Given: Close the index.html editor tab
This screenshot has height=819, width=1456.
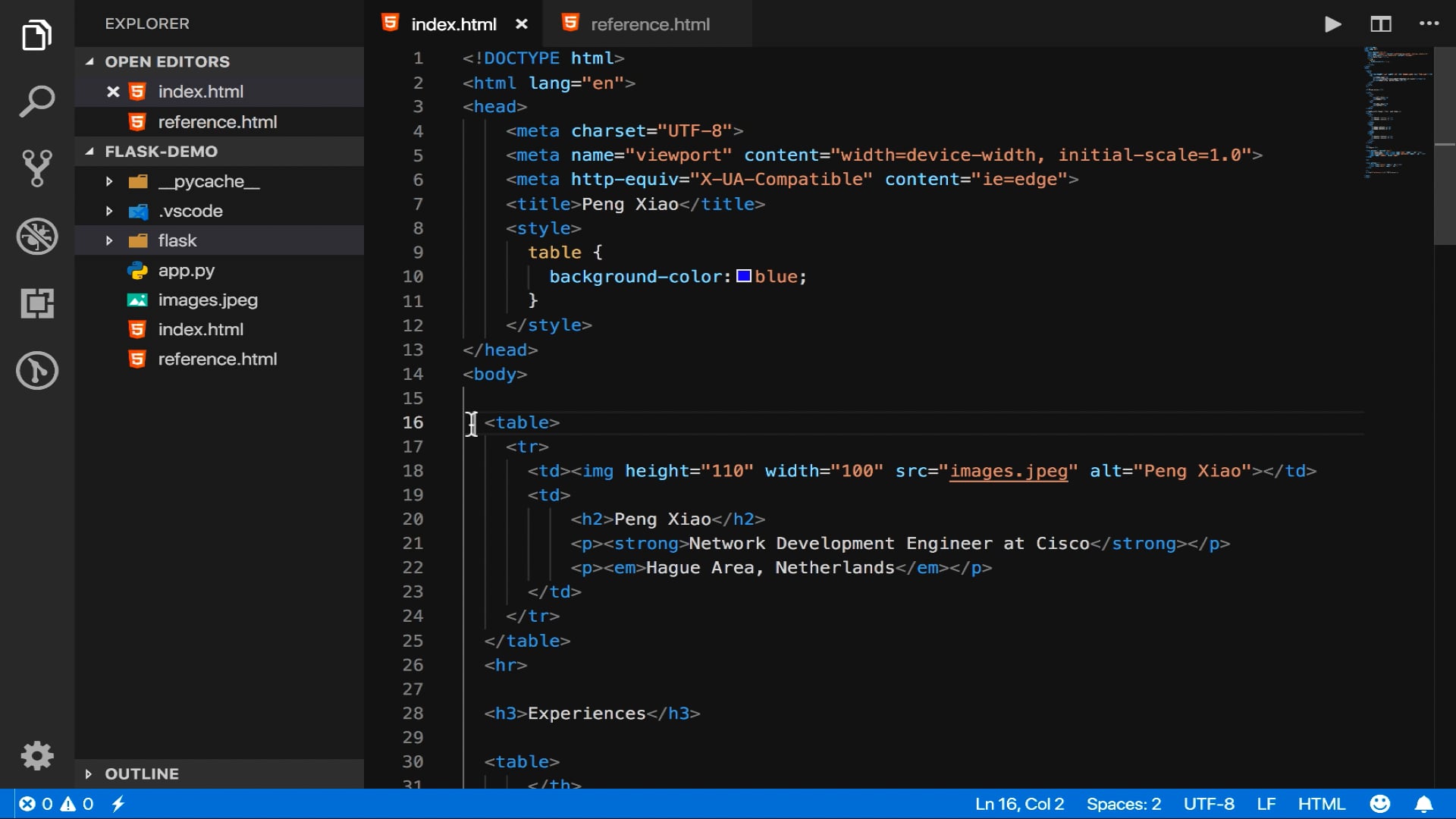Looking at the screenshot, I should (x=522, y=24).
